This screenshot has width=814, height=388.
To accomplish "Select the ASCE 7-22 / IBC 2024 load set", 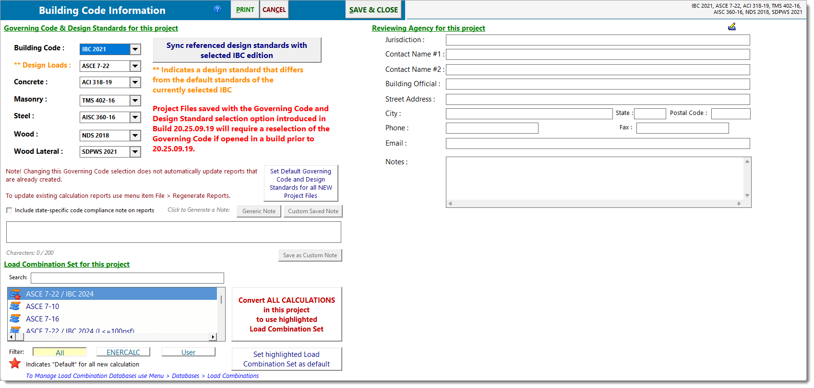I will [x=112, y=294].
